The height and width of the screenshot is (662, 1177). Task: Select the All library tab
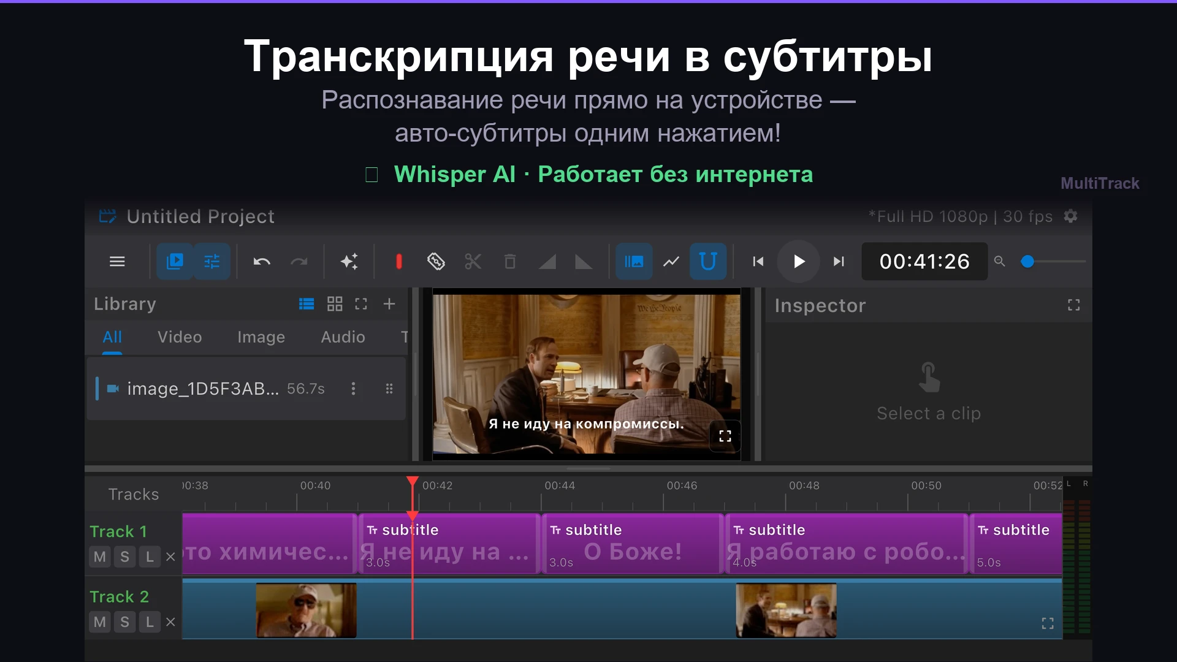tap(112, 337)
